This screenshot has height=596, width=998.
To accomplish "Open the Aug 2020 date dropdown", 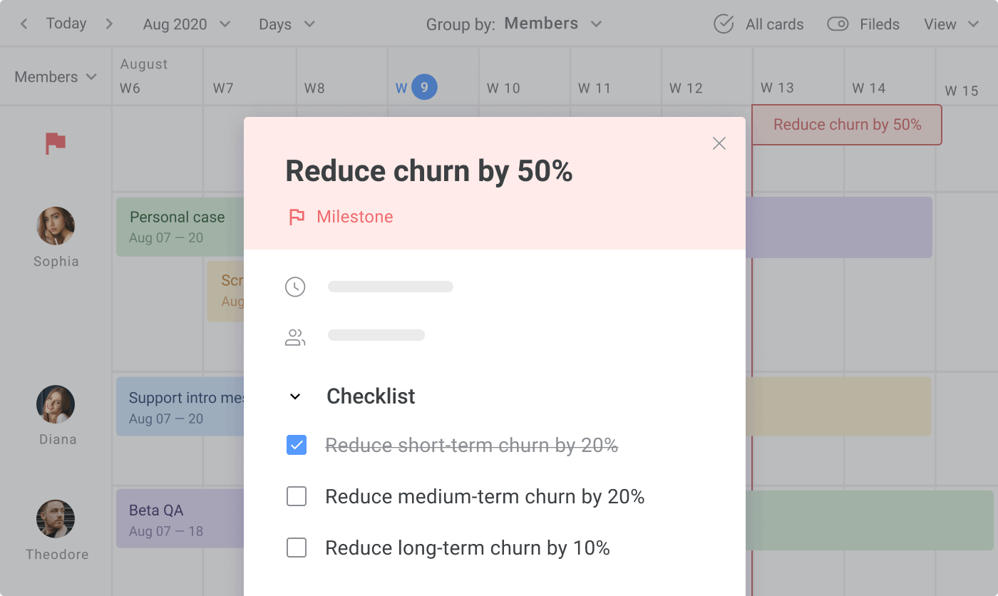I will pos(187,24).
